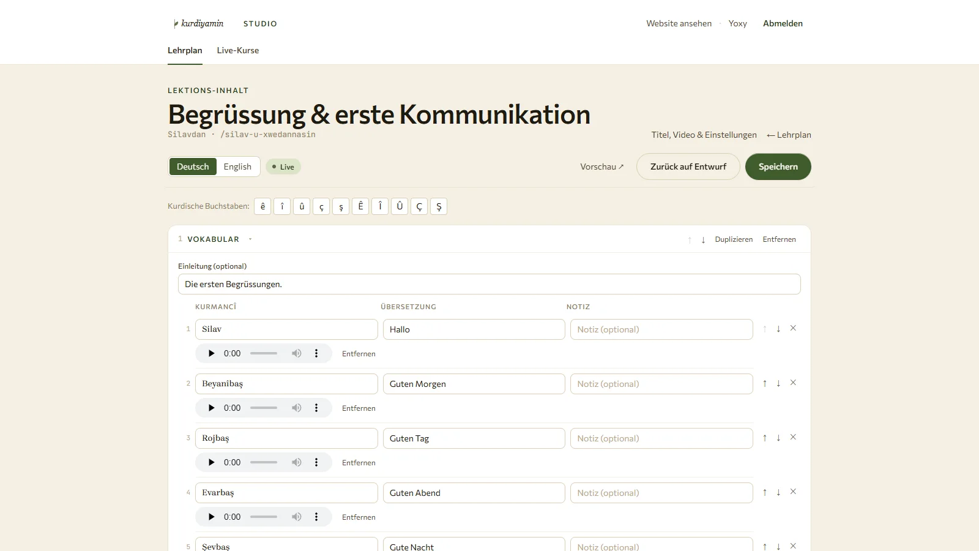This screenshot has width=979, height=551.
Task: Open Titel, Video & Einstellungen
Action: [704, 135]
